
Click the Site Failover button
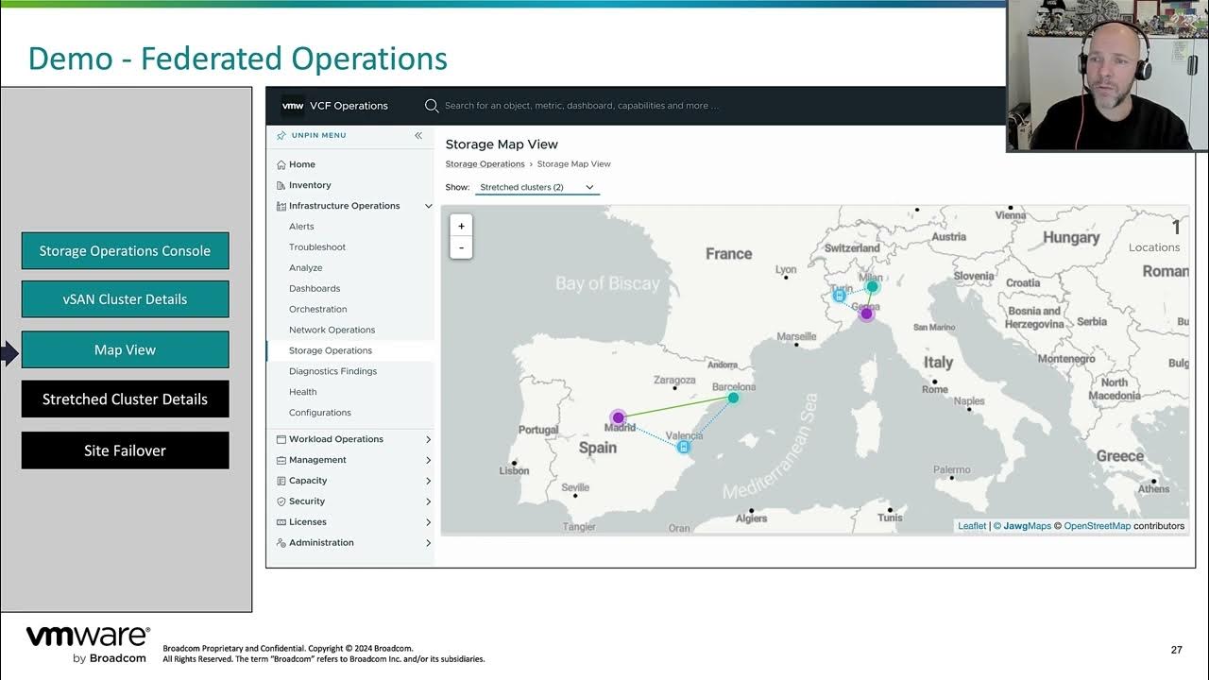coord(125,450)
